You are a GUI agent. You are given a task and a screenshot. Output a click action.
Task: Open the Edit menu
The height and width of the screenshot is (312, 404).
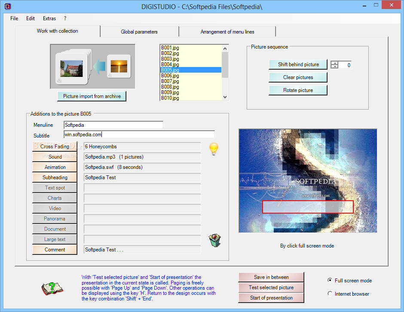coord(31,18)
